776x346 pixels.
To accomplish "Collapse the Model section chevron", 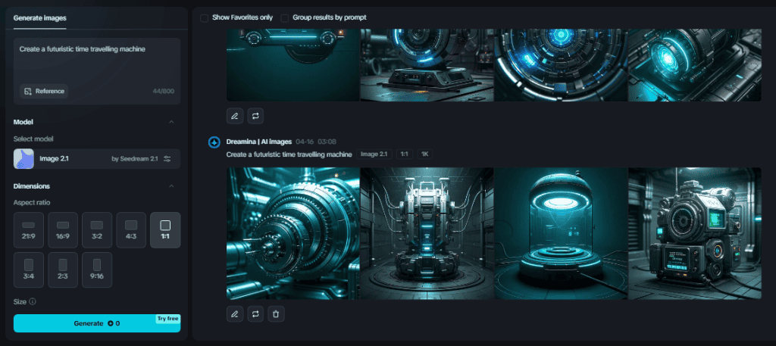I will (171, 122).
